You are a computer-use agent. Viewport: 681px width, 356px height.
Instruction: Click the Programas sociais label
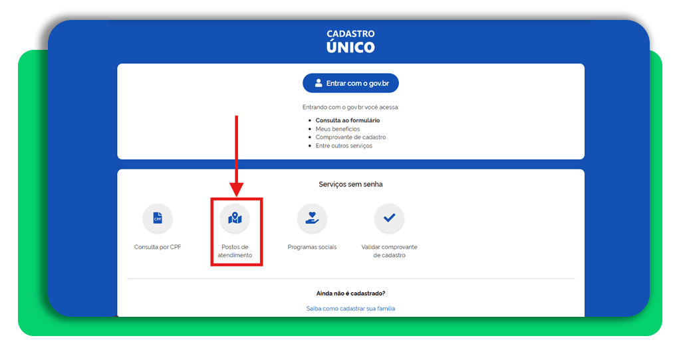point(312,247)
